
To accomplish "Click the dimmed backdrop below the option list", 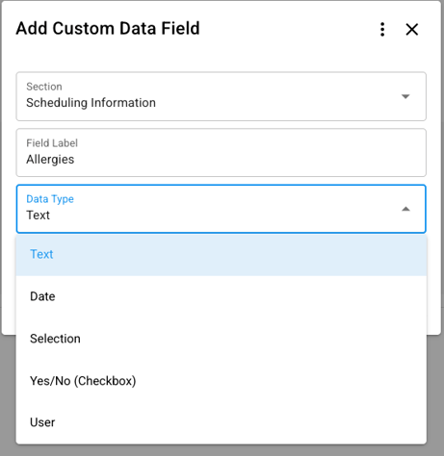I will [222, 450].
